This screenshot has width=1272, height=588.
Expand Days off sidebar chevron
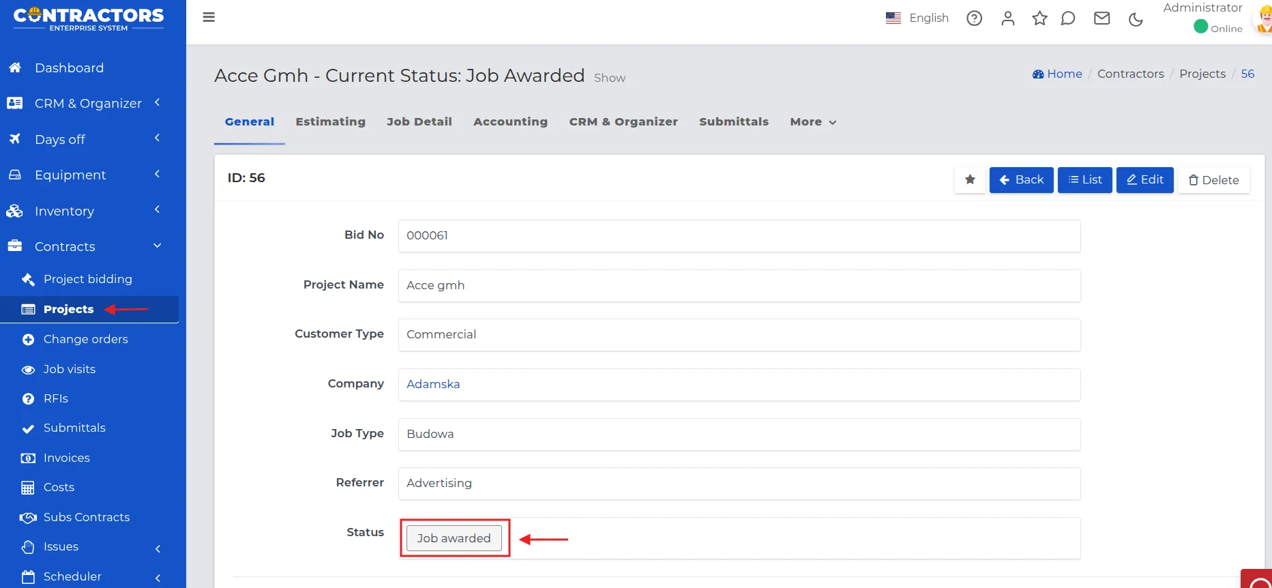pyautogui.click(x=157, y=138)
